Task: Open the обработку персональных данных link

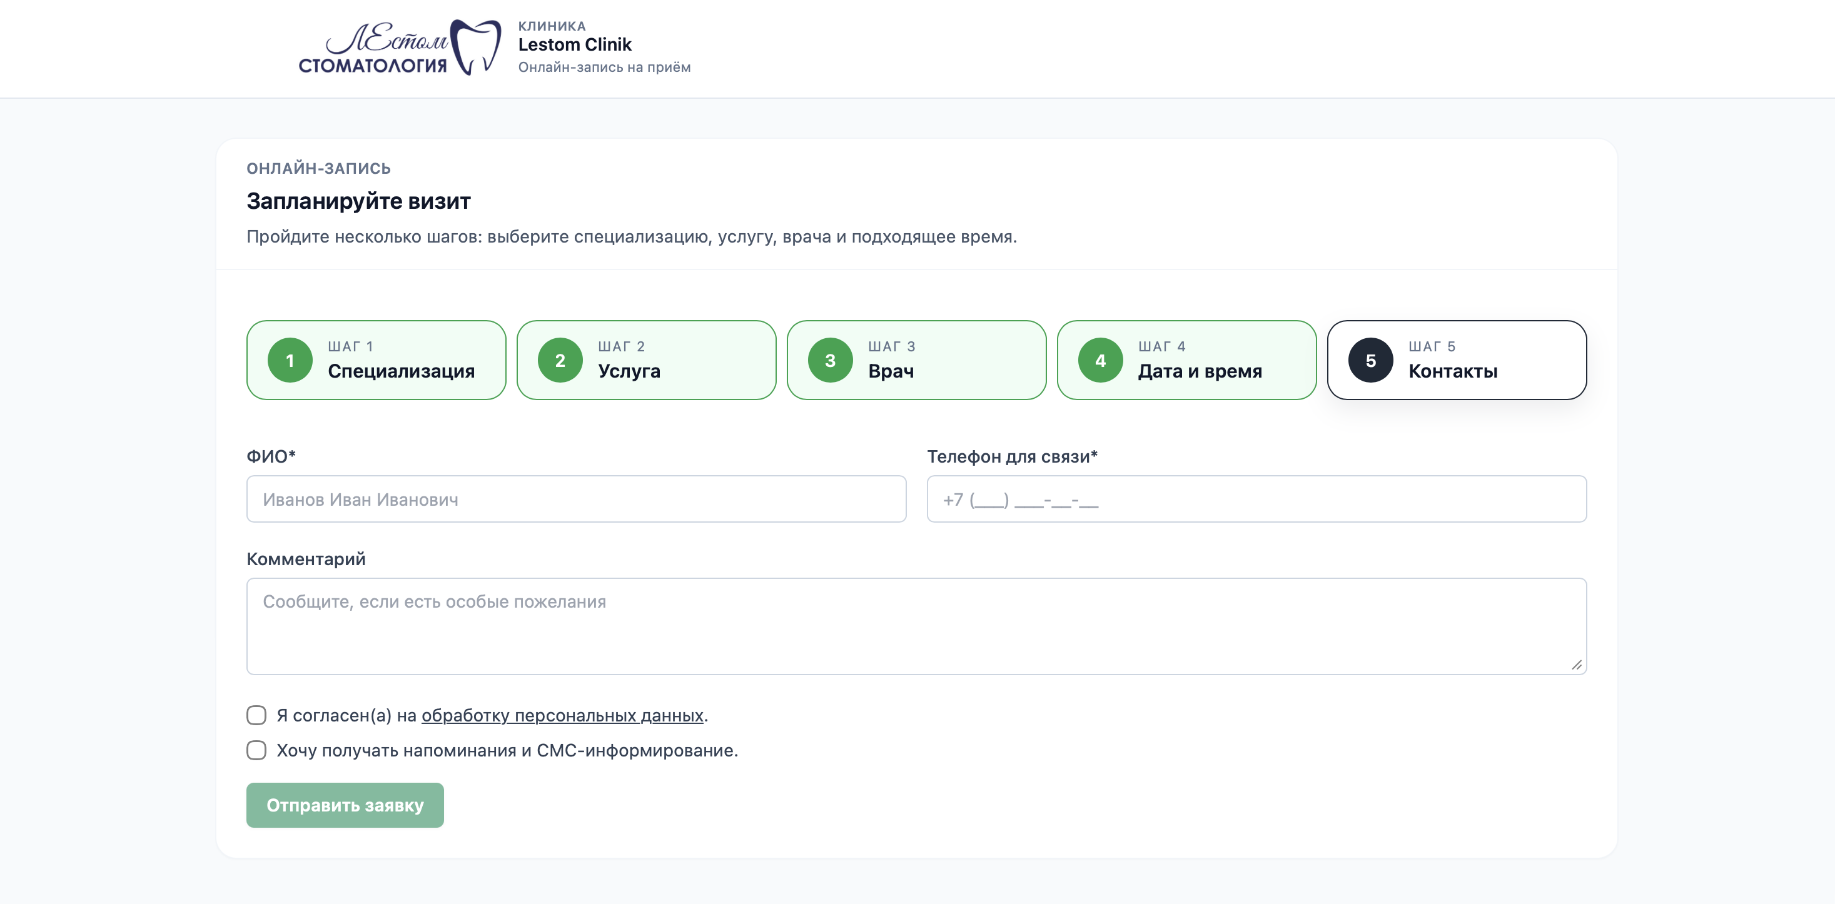Action: [562, 715]
